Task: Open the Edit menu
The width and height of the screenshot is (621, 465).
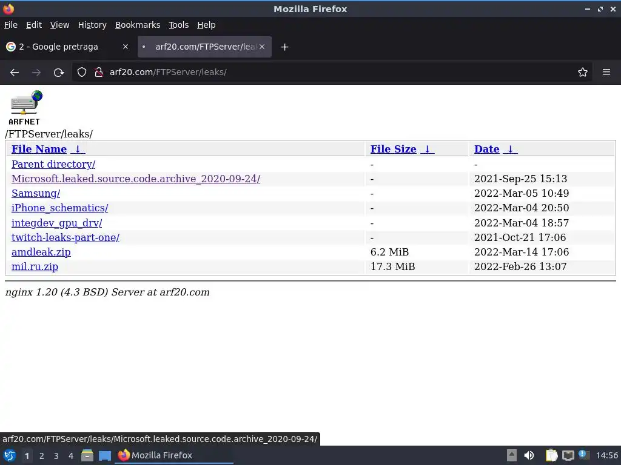Action: coord(34,25)
